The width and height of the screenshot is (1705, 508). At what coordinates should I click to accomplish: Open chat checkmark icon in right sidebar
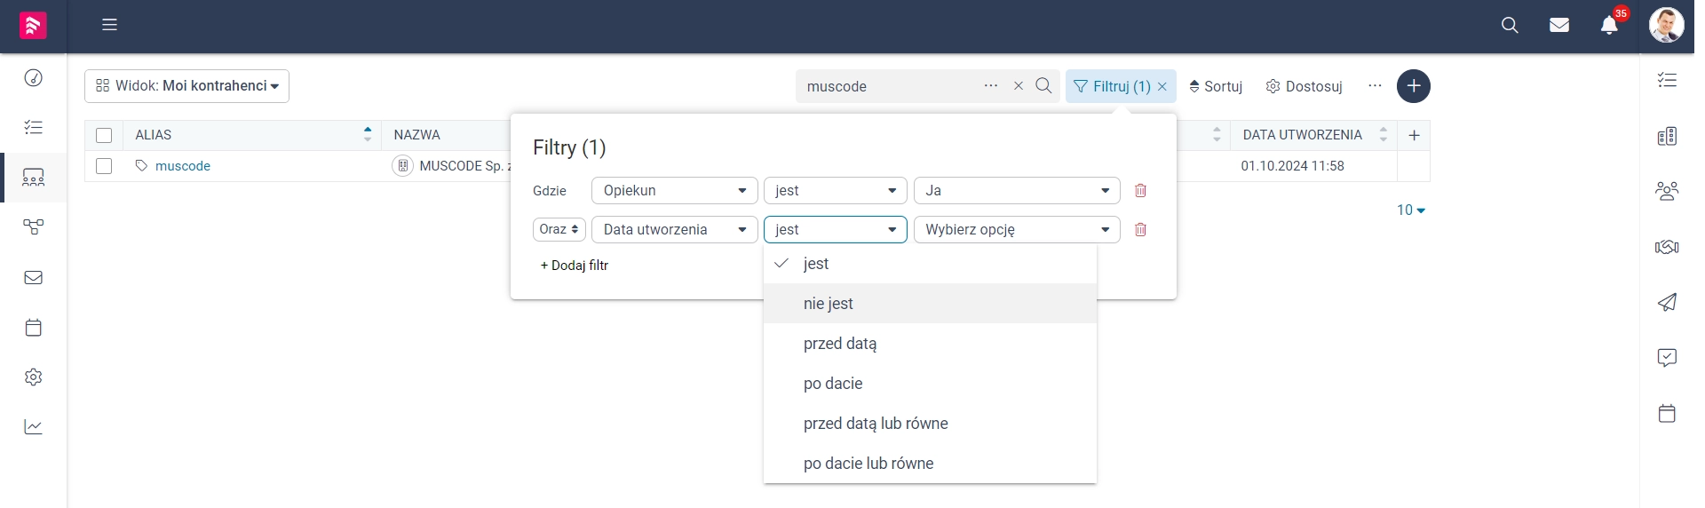coord(1667,357)
